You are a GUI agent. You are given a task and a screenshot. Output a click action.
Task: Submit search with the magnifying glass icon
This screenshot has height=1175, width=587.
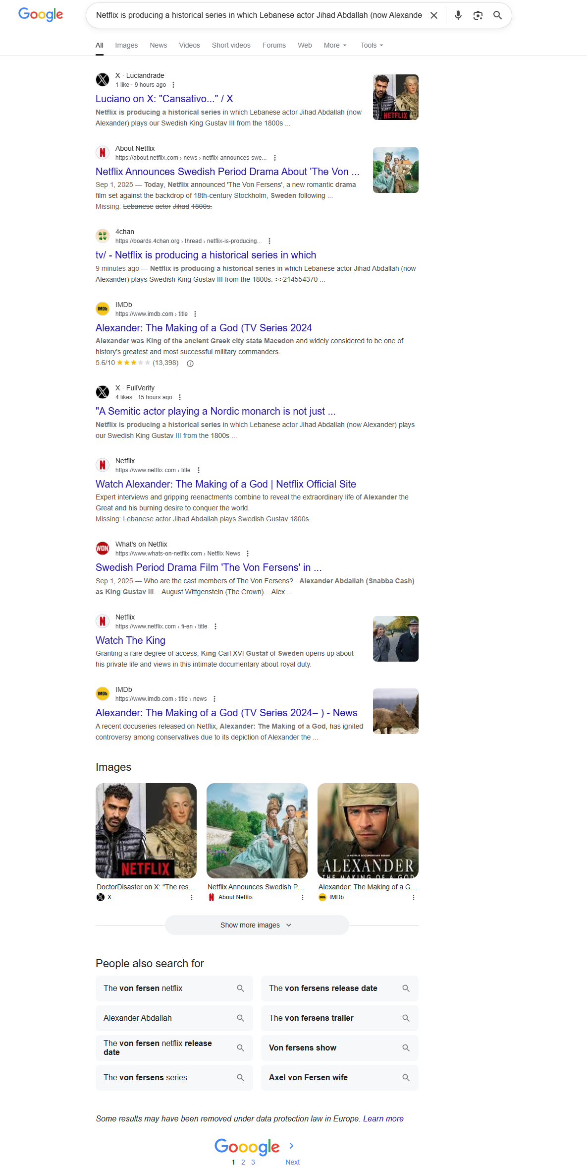point(498,15)
